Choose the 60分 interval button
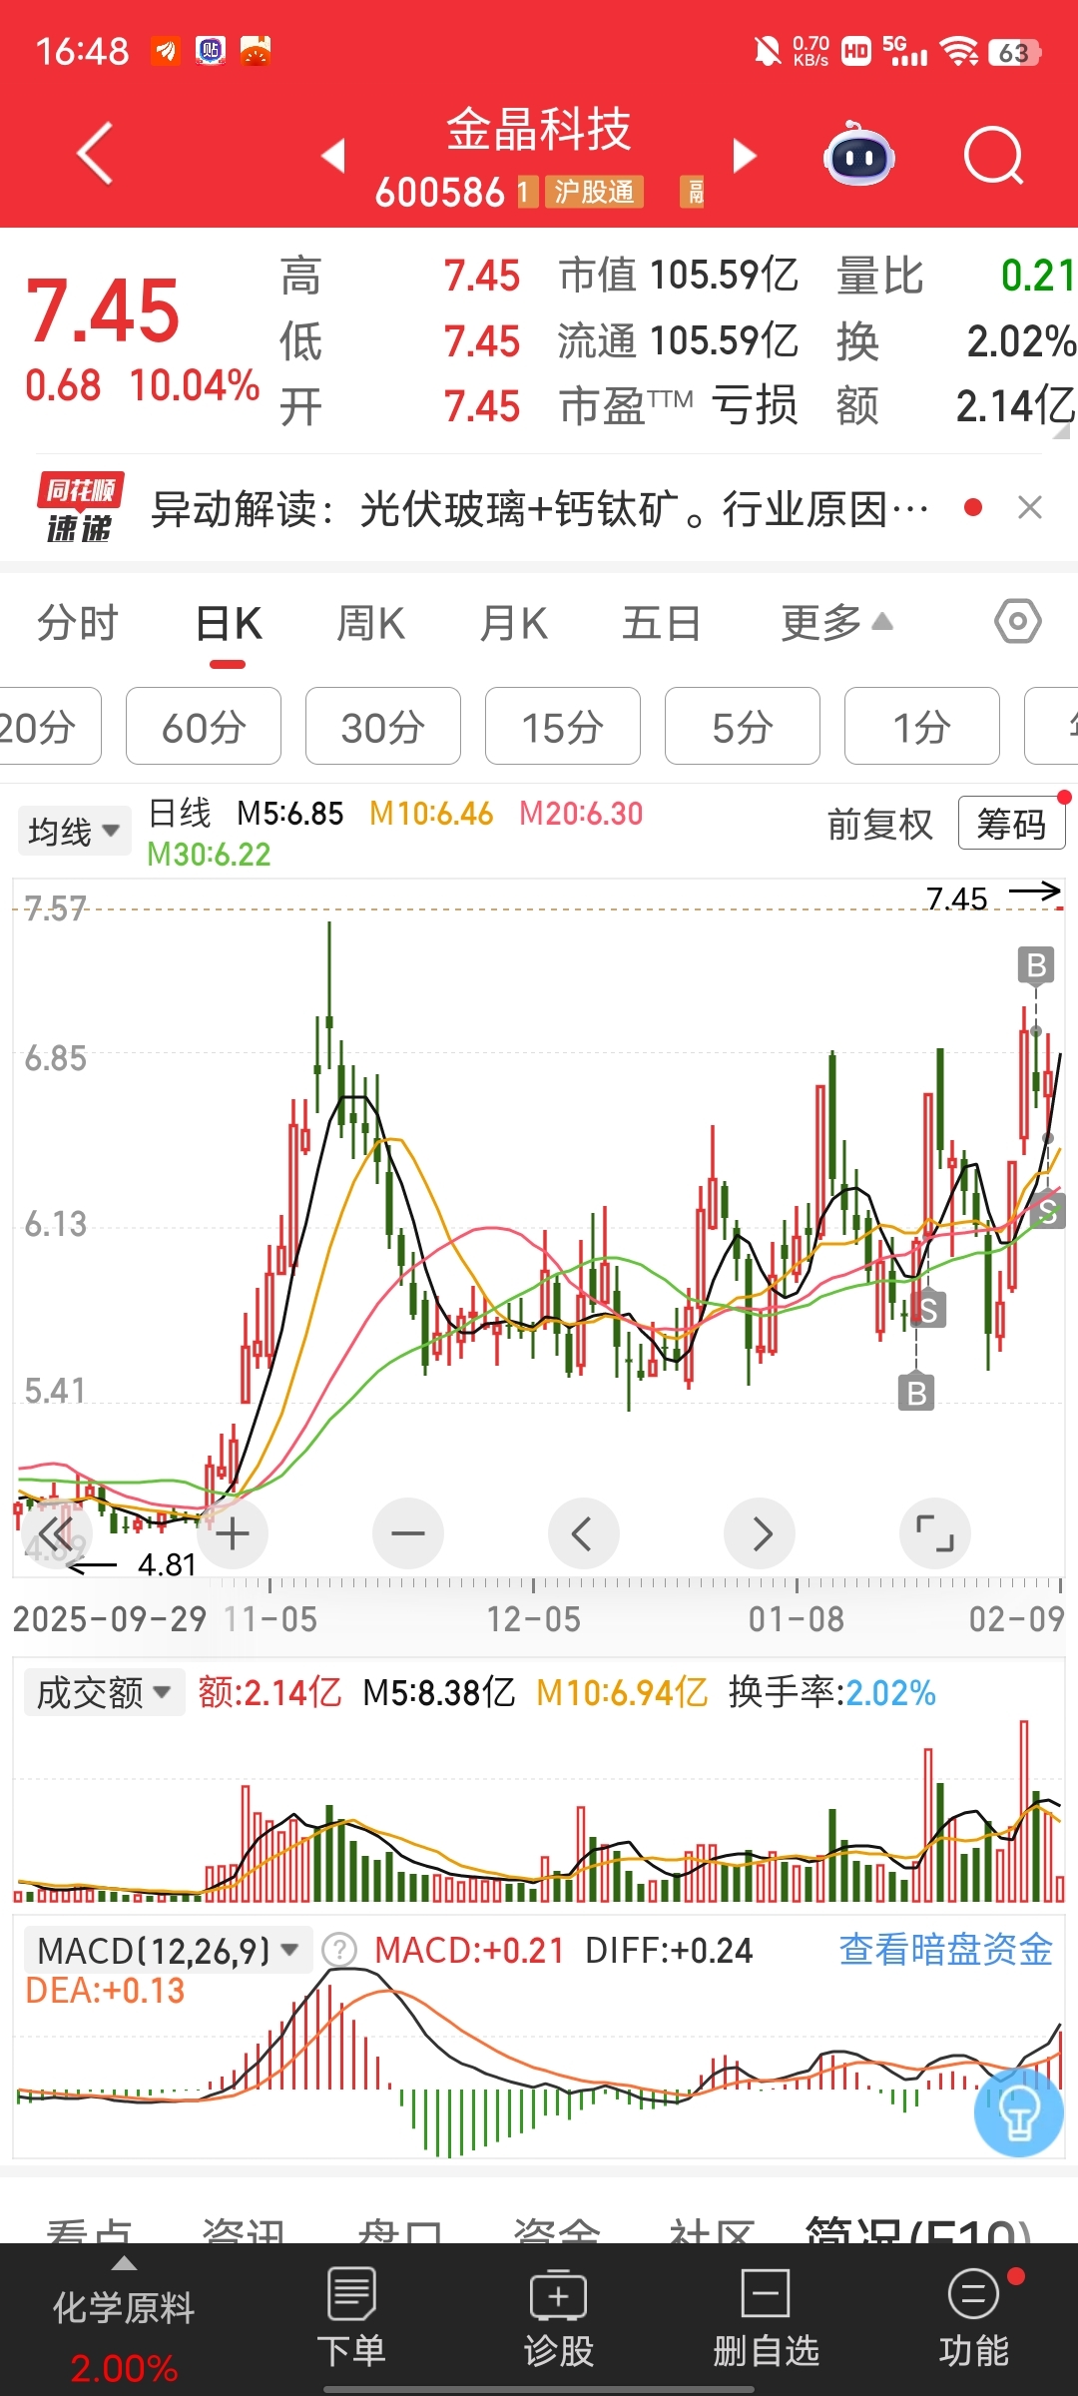1078x2396 pixels. (x=204, y=726)
